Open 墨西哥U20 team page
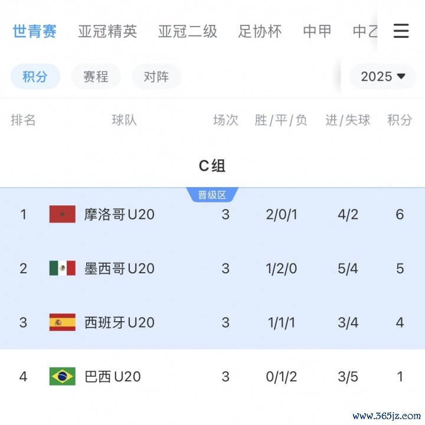The image size is (425, 425). click(119, 269)
